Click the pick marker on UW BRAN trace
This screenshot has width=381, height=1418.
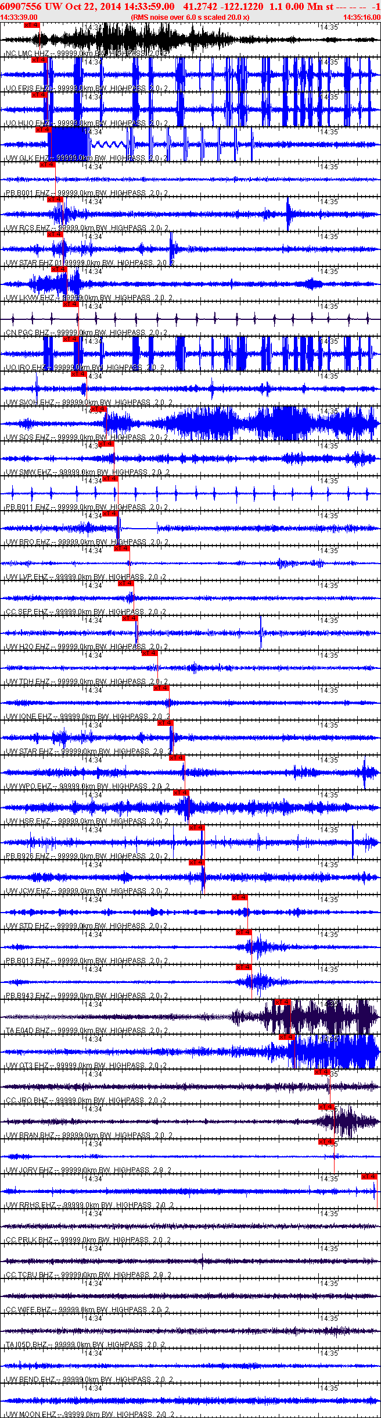click(326, 1107)
